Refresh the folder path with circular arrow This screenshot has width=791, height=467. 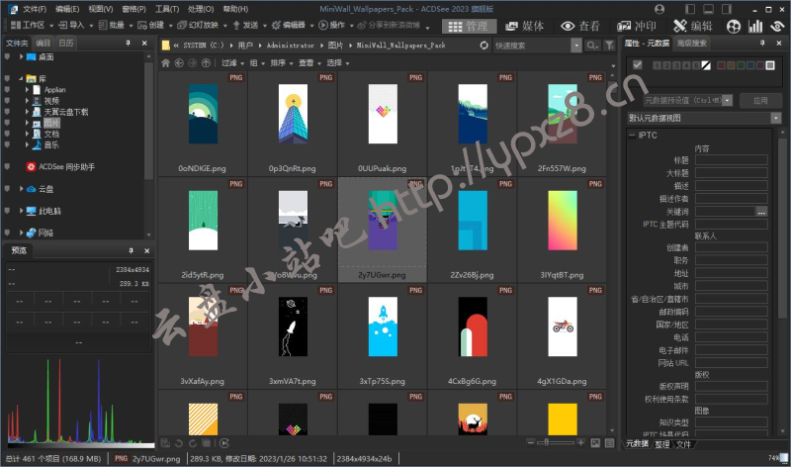pos(483,46)
